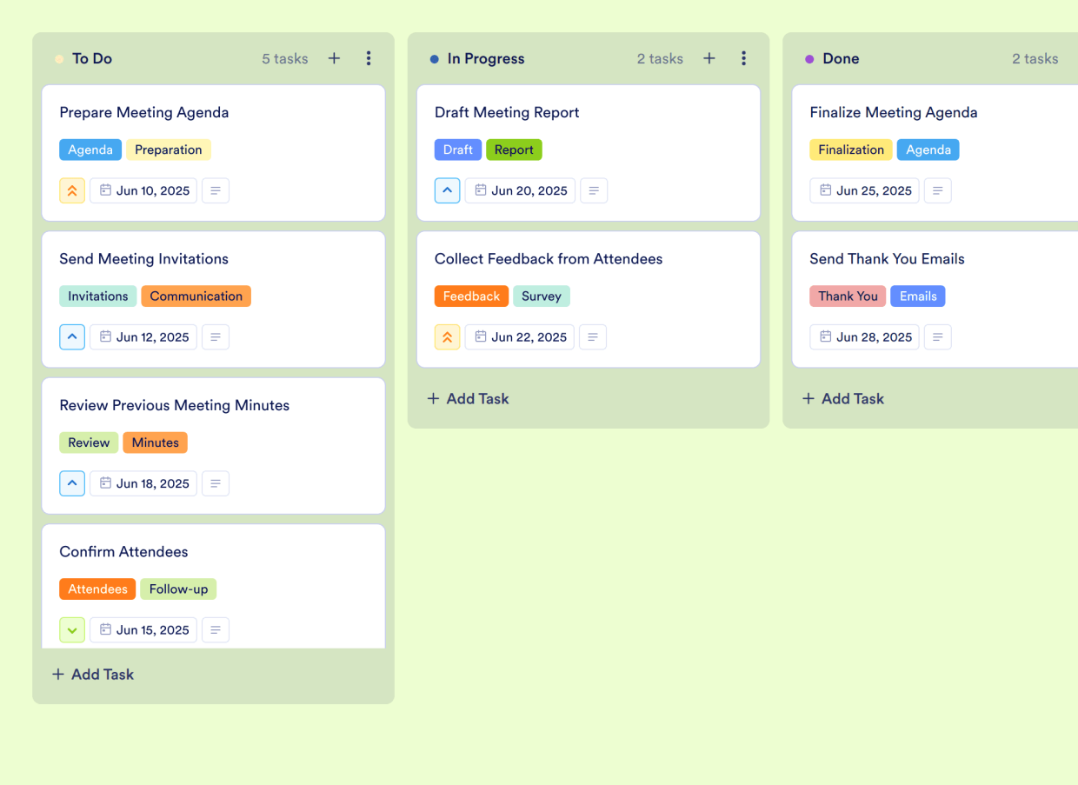Open the kebab menu on the To Do column
The image size is (1078, 785).
coord(369,58)
